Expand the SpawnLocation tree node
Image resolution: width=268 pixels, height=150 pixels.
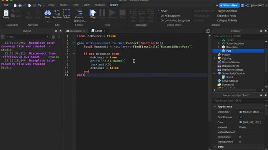tap(219, 43)
